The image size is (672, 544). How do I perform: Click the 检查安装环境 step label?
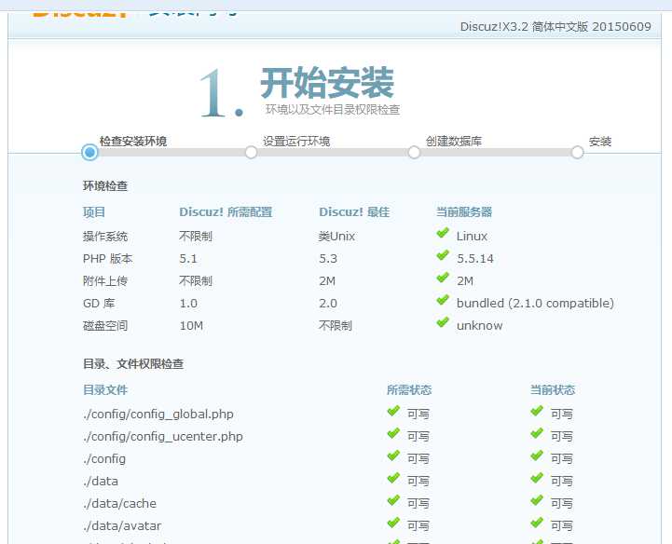click(133, 141)
